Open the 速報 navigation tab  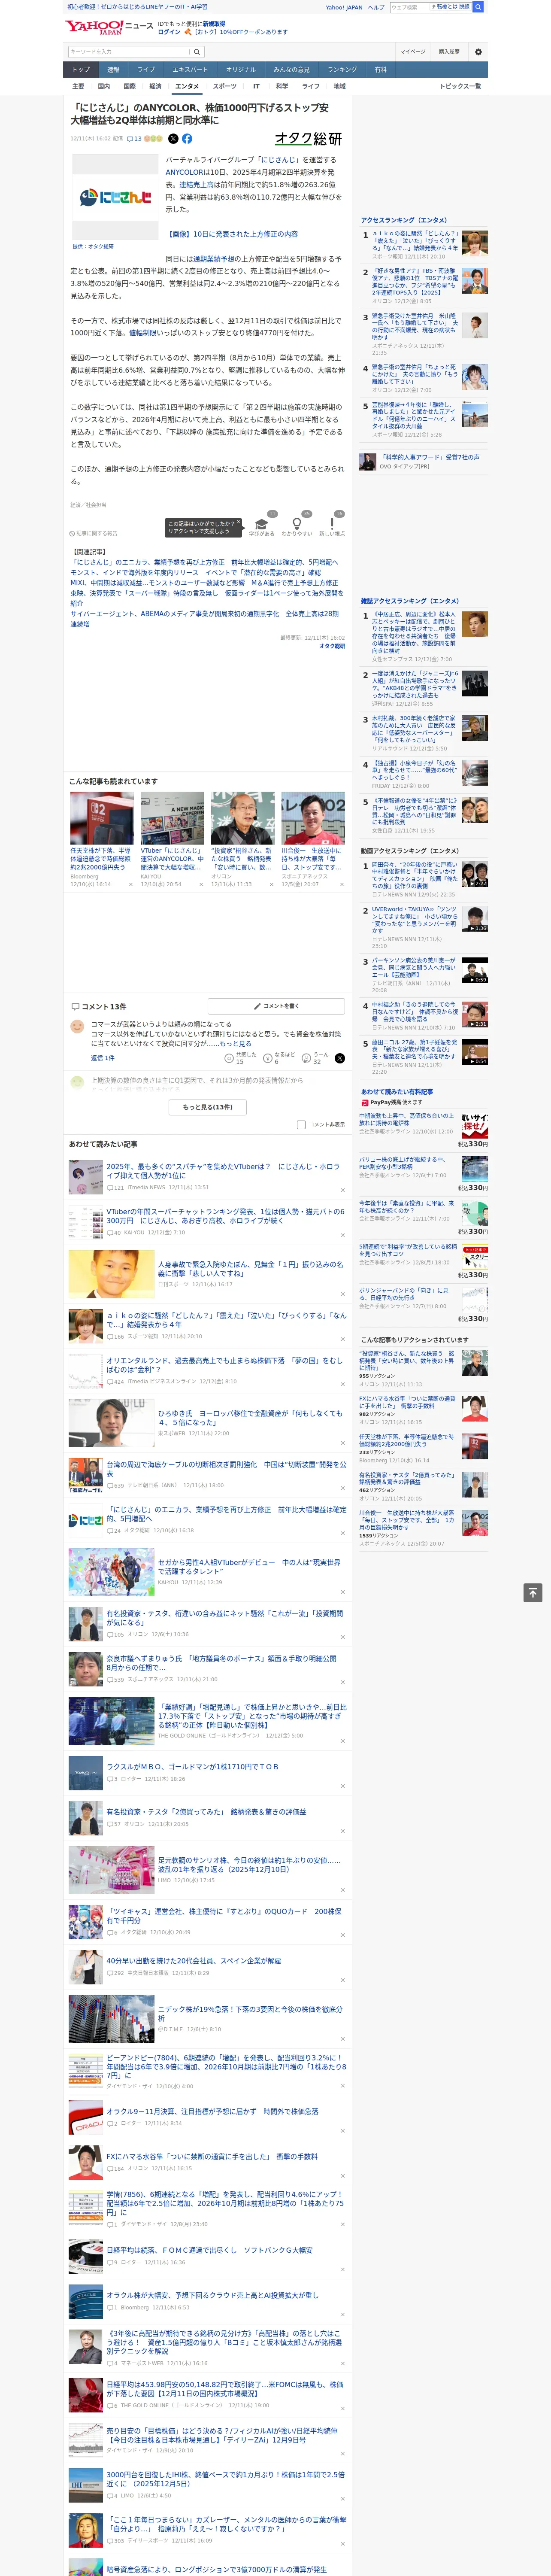[x=113, y=70]
